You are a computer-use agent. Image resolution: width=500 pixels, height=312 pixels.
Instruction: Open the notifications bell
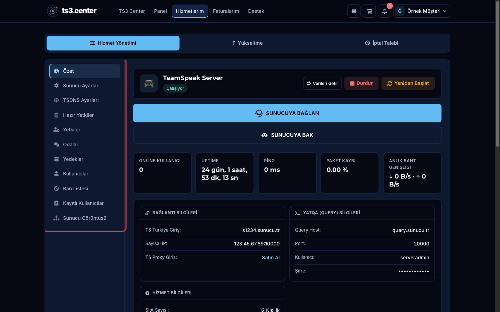coord(384,11)
